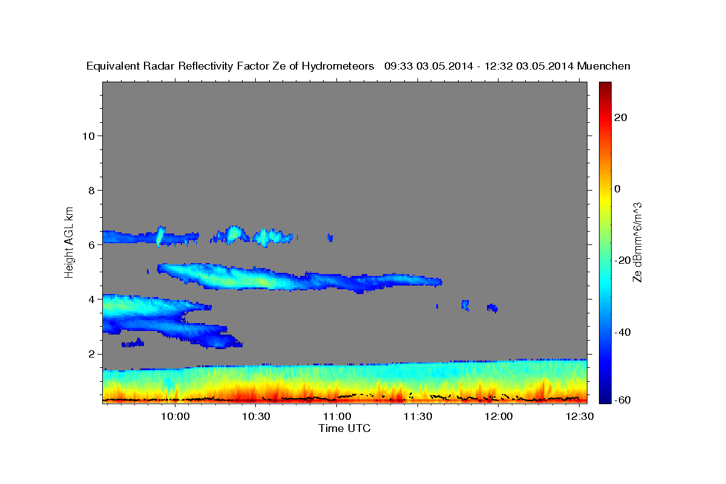Click the '10:00' time tick label
The height and width of the screenshot is (484, 726).
(176, 417)
